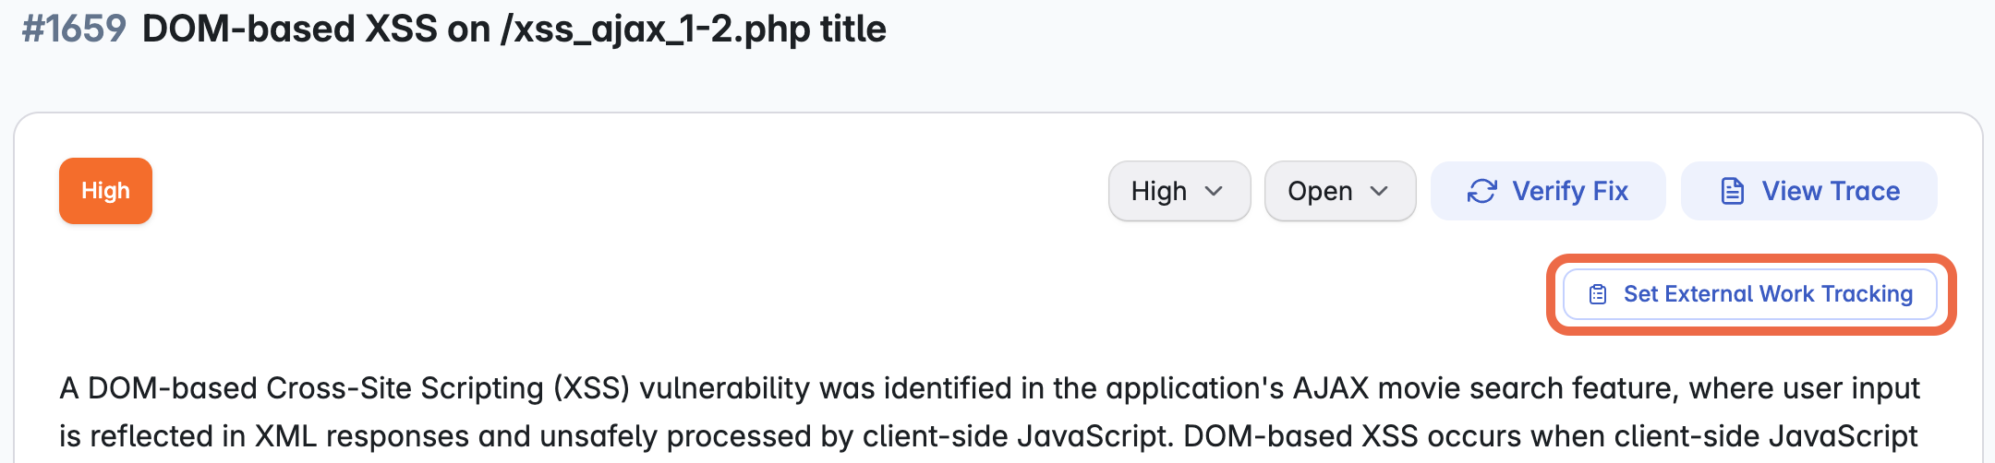
Task: Click the orange High severity badge
Action: pyautogui.click(x=105, y=191)
